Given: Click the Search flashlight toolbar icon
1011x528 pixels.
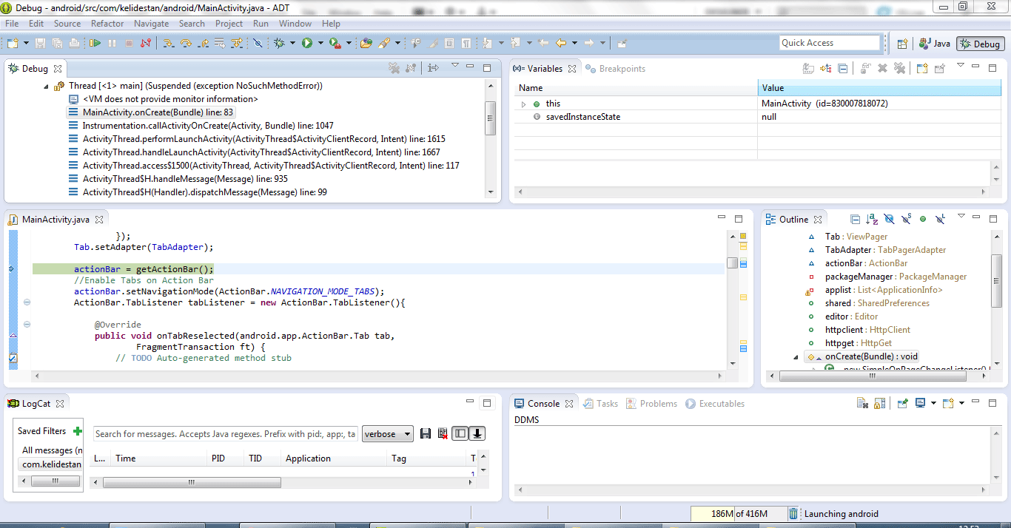Looking at the screenshot, I should (x=384, y=43).
